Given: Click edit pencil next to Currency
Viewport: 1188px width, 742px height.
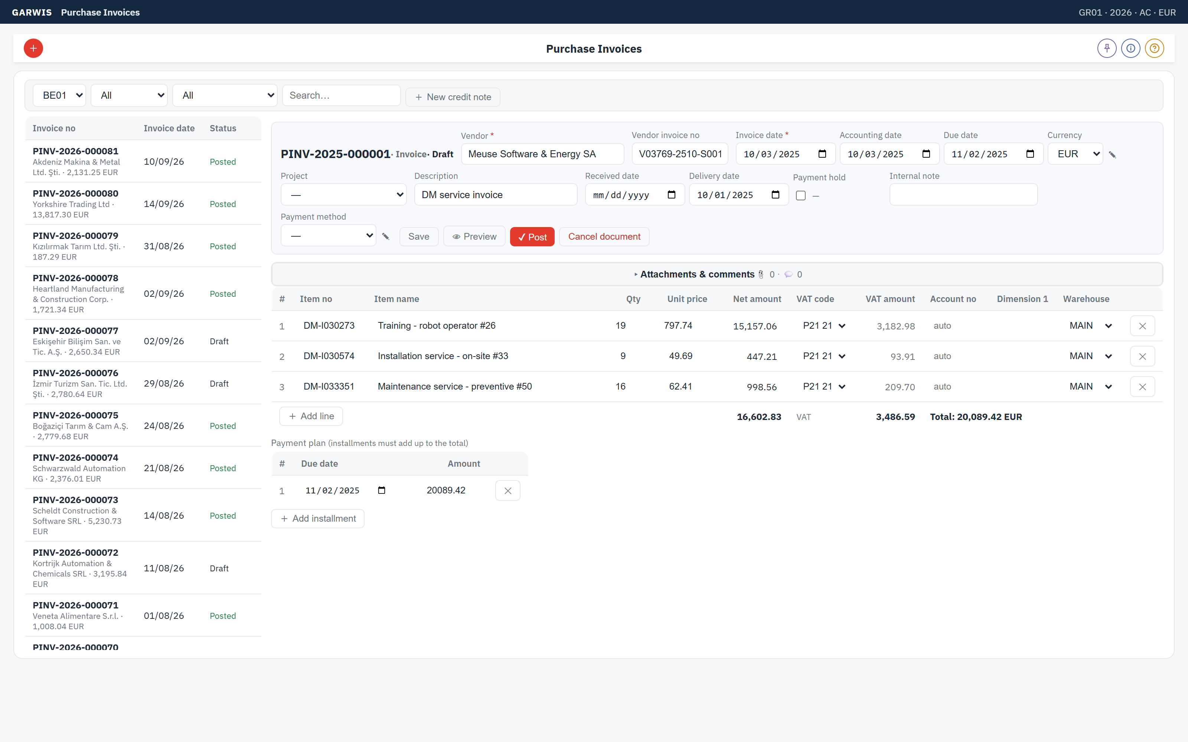Looking at the screenshot, I should [1112, 155].
